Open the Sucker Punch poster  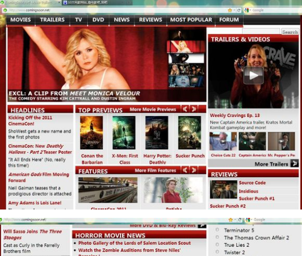(190, 133)
